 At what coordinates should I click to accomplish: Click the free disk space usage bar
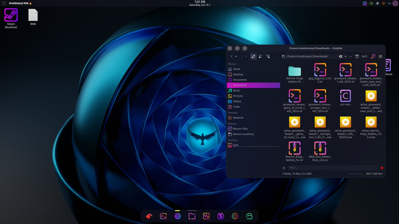(x=356, y=174)
